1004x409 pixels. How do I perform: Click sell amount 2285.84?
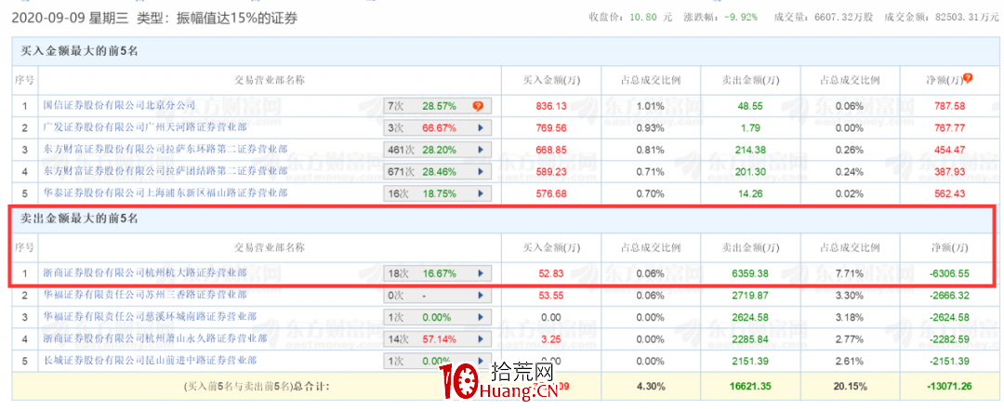[x=751, y=339]
